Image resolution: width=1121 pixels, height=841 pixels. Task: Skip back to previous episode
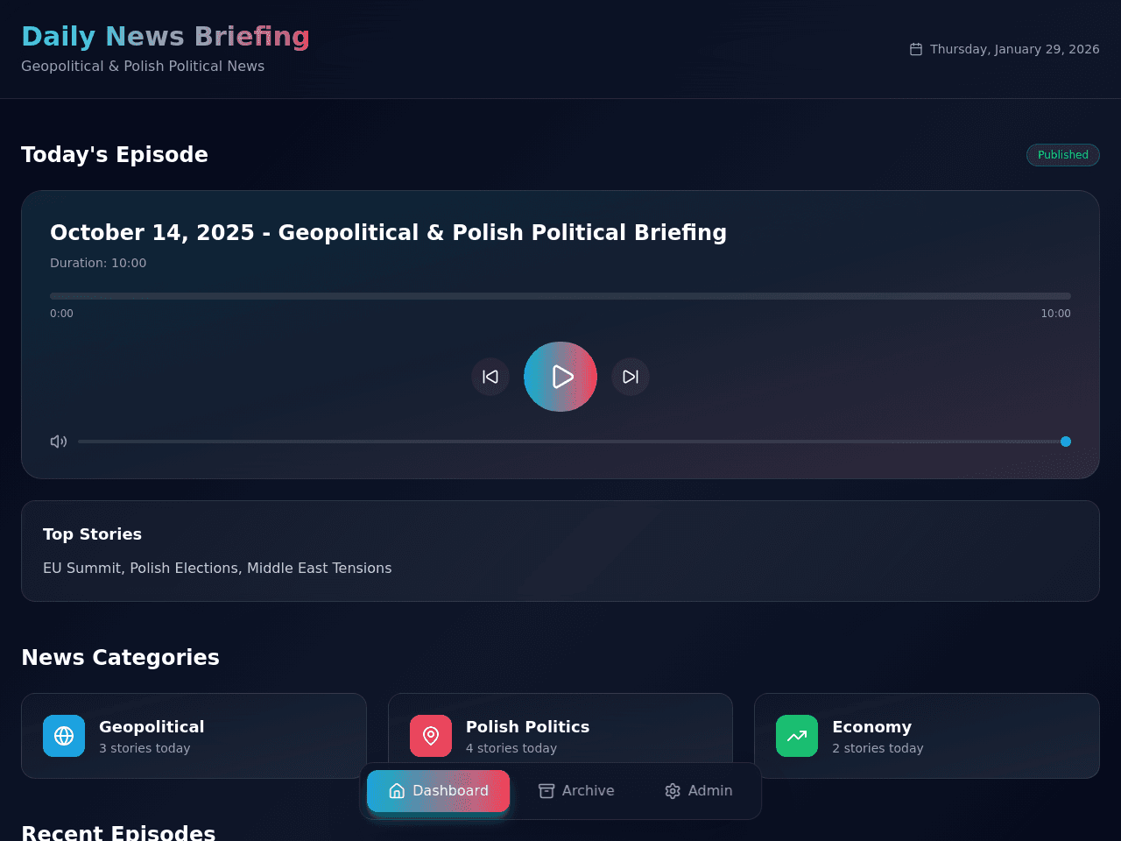tap(490, 377)
